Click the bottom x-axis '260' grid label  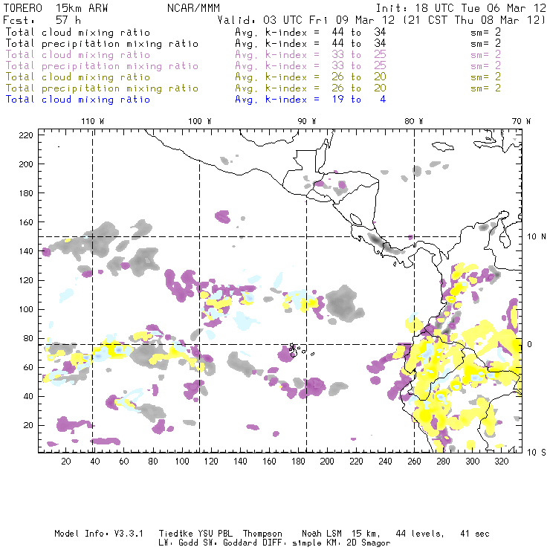pyautogui.click(x=414, y=462)
